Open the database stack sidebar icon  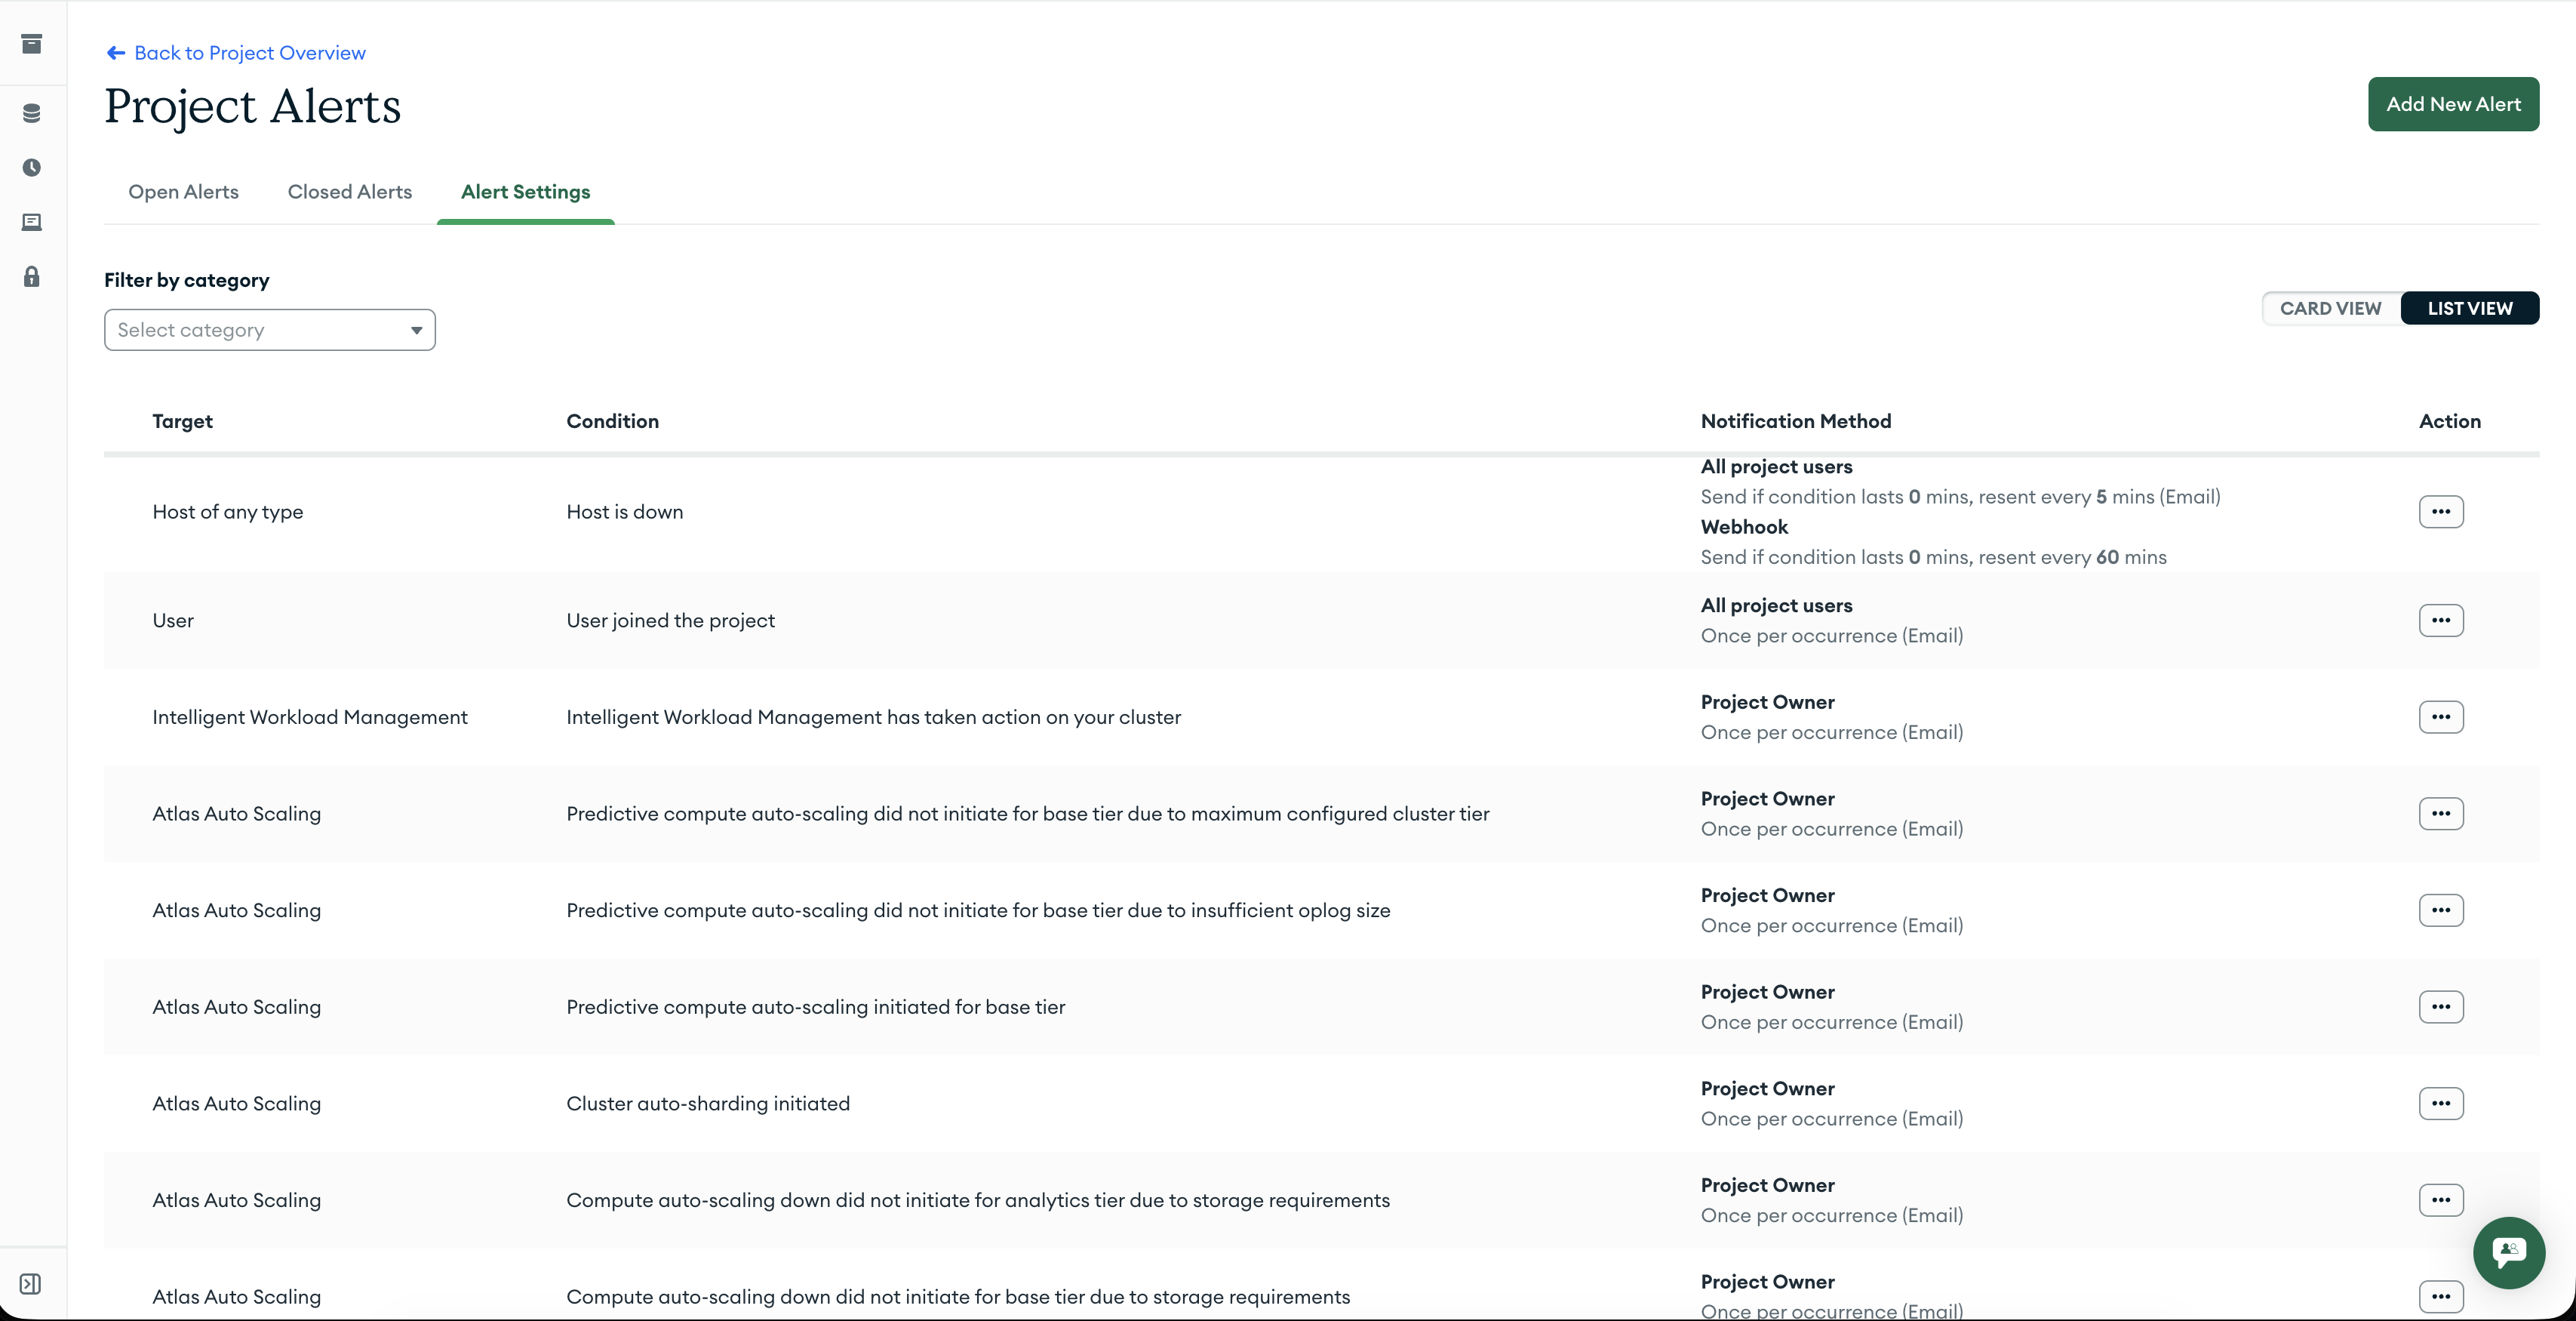32,113
